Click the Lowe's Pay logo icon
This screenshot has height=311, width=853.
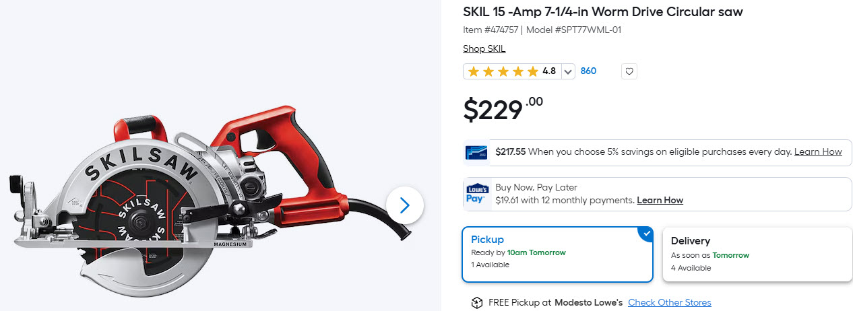click(476, 194)
